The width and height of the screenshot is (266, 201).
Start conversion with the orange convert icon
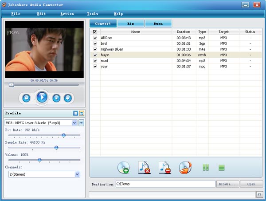click(185, 167)
